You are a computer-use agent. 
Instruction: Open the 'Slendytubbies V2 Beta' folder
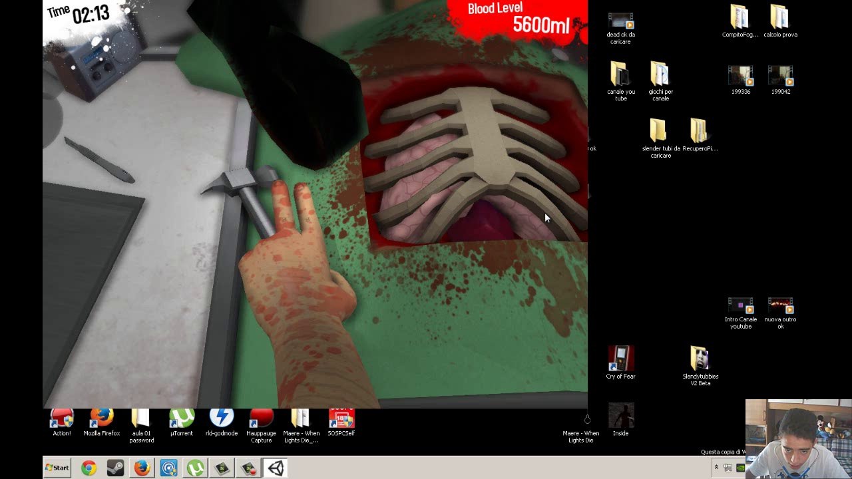point(700,366)
